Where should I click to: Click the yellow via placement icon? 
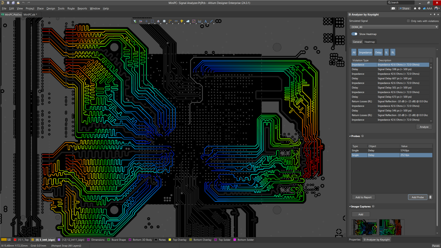(182, 21)
